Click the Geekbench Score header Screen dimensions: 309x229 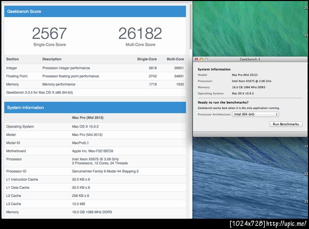pos(95,11)
